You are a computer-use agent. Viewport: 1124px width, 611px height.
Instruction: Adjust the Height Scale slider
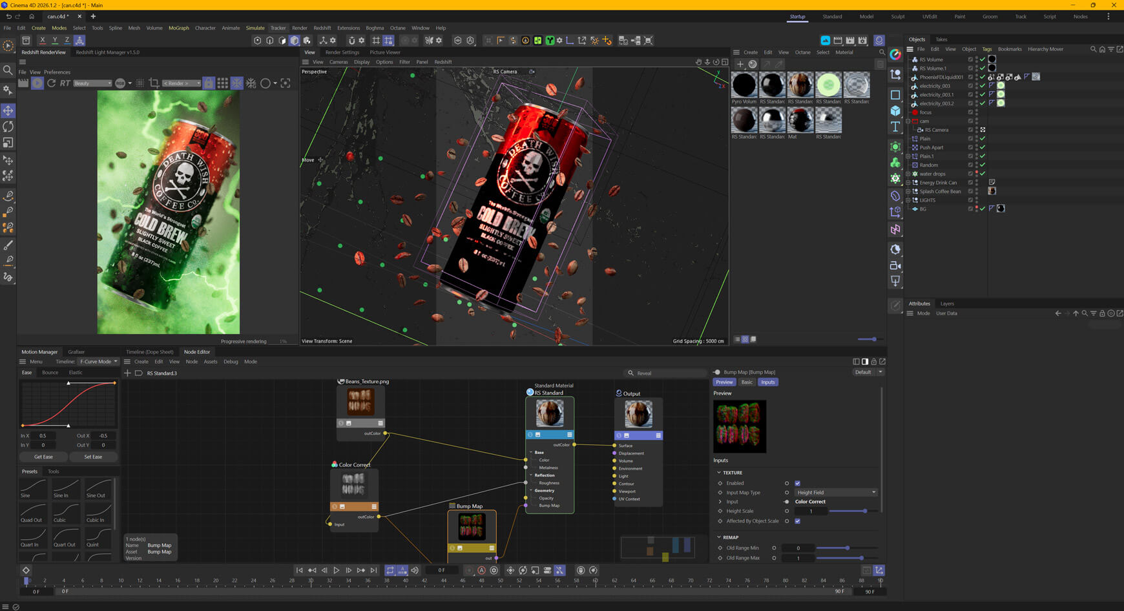click(864, 511)
